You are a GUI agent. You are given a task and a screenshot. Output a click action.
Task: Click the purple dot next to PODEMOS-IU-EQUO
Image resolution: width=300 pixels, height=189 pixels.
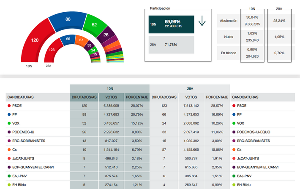coord(234,132)
